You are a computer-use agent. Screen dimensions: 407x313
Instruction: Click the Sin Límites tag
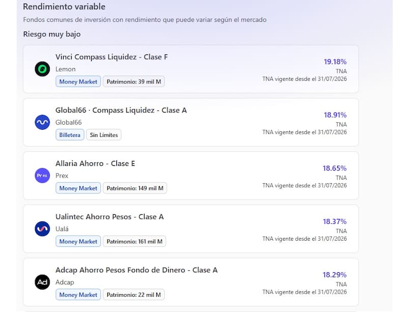click(x=104, y=135)
